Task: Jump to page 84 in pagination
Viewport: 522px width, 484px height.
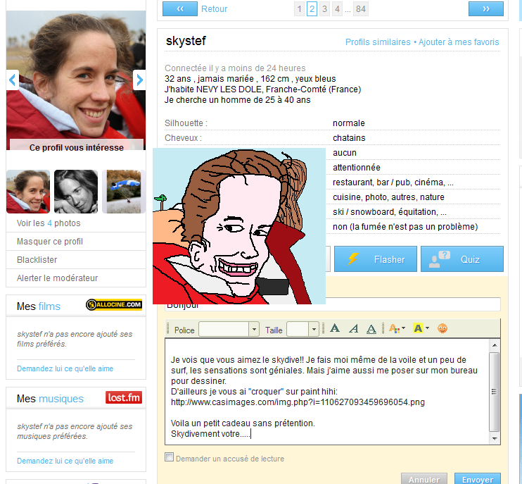Action: (361, 9)
